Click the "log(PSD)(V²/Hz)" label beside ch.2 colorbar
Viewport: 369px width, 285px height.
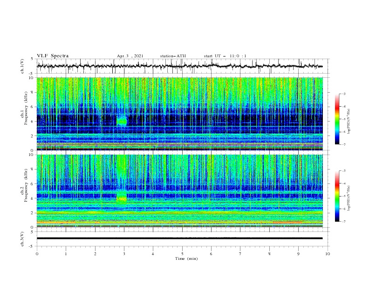(349, 198)
